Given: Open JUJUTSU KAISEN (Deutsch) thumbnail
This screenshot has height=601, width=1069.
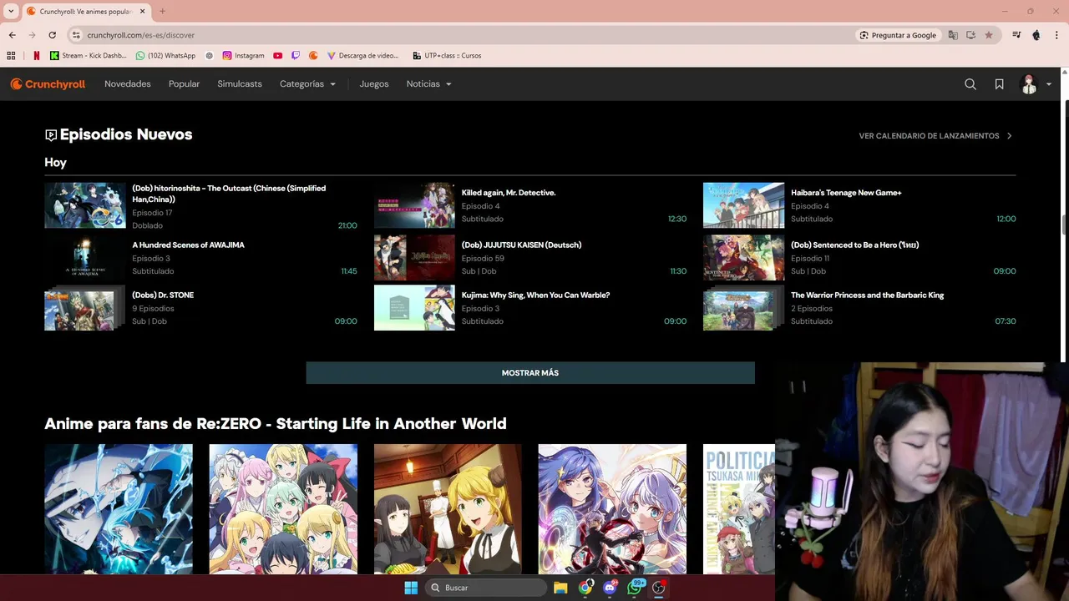Looking at the screenshot, I should point(414,257).
